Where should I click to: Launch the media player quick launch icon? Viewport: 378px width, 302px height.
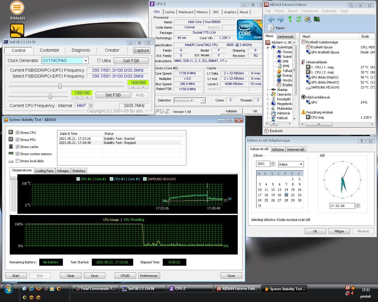52,289
